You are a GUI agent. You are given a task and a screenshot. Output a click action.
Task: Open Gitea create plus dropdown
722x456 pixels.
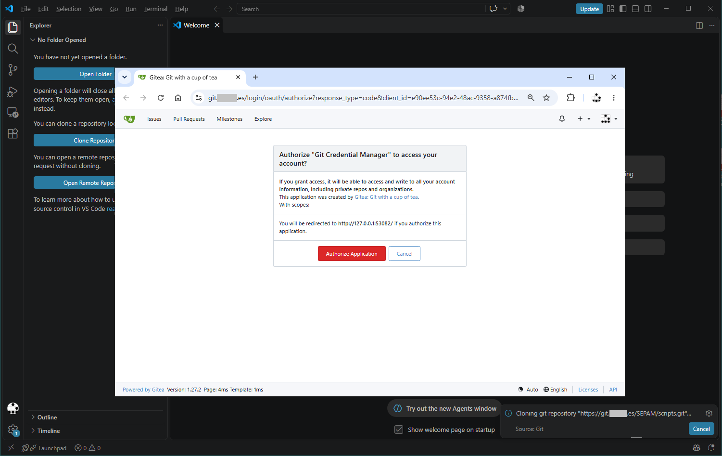583,119
